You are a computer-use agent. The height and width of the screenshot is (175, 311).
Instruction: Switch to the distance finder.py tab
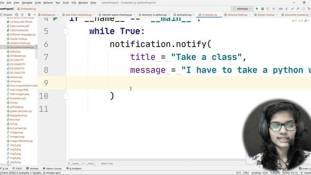[237, 15]
